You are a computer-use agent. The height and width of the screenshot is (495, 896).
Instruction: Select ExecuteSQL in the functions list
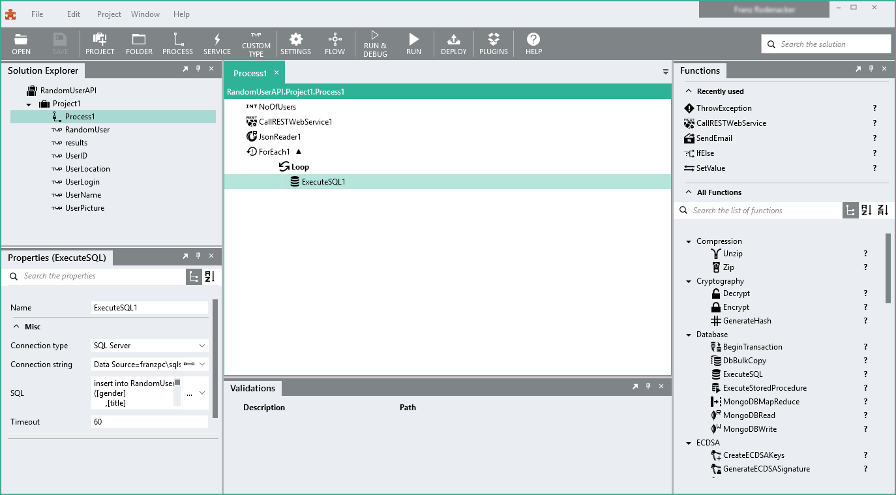[x=743, y=374]
